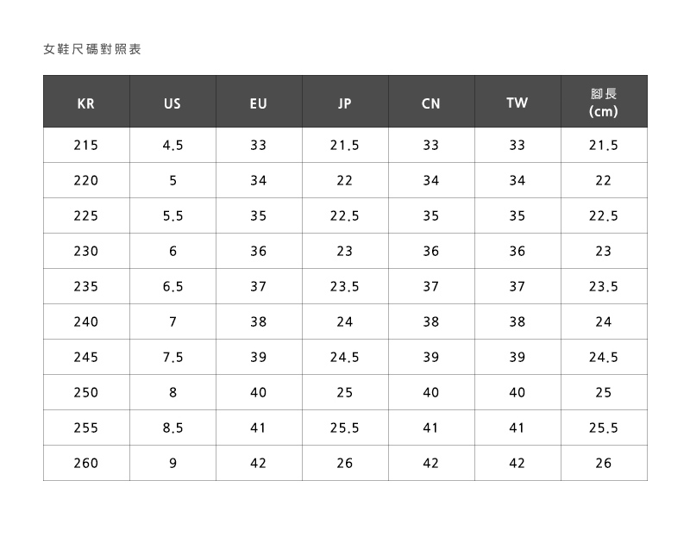
Task: Click US size 9 cell
Action: 172,463
